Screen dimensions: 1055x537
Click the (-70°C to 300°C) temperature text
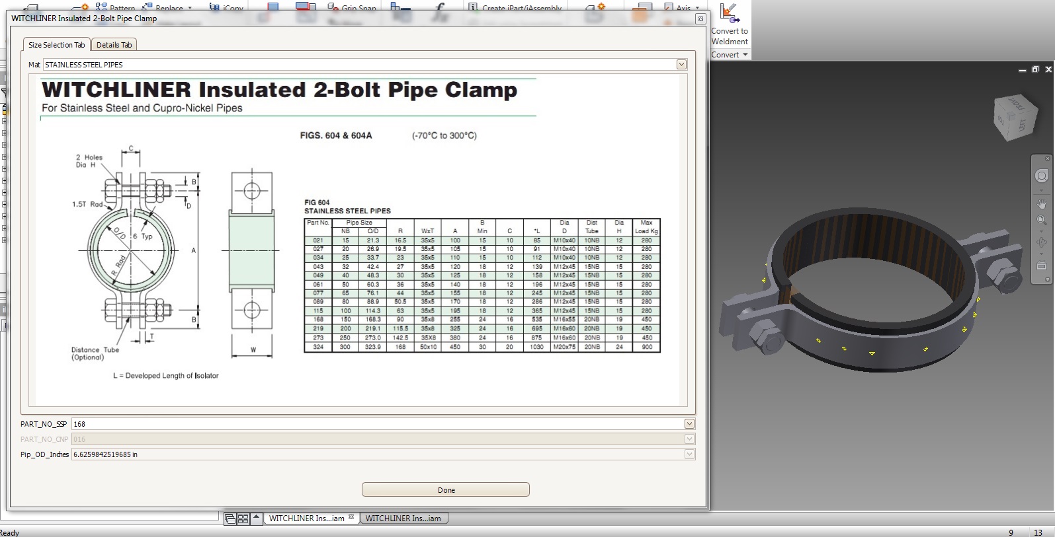click(x=444, y=135)
